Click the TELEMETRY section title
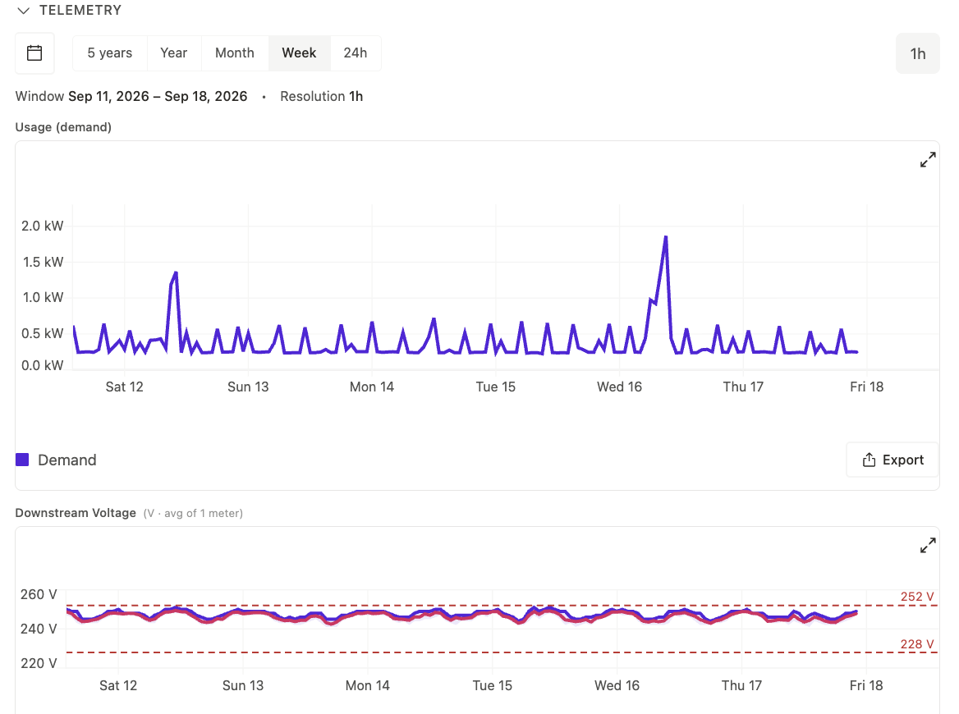This screenshot has height=714, width=959. pos(80,11)
